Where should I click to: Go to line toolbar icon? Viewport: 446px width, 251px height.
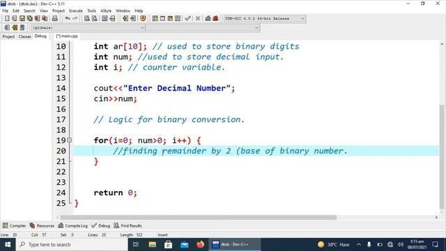coord(112,19)
